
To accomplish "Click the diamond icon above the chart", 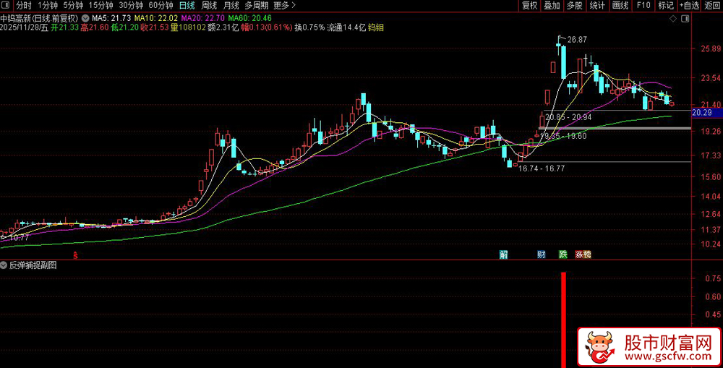I will click(673, 19).
